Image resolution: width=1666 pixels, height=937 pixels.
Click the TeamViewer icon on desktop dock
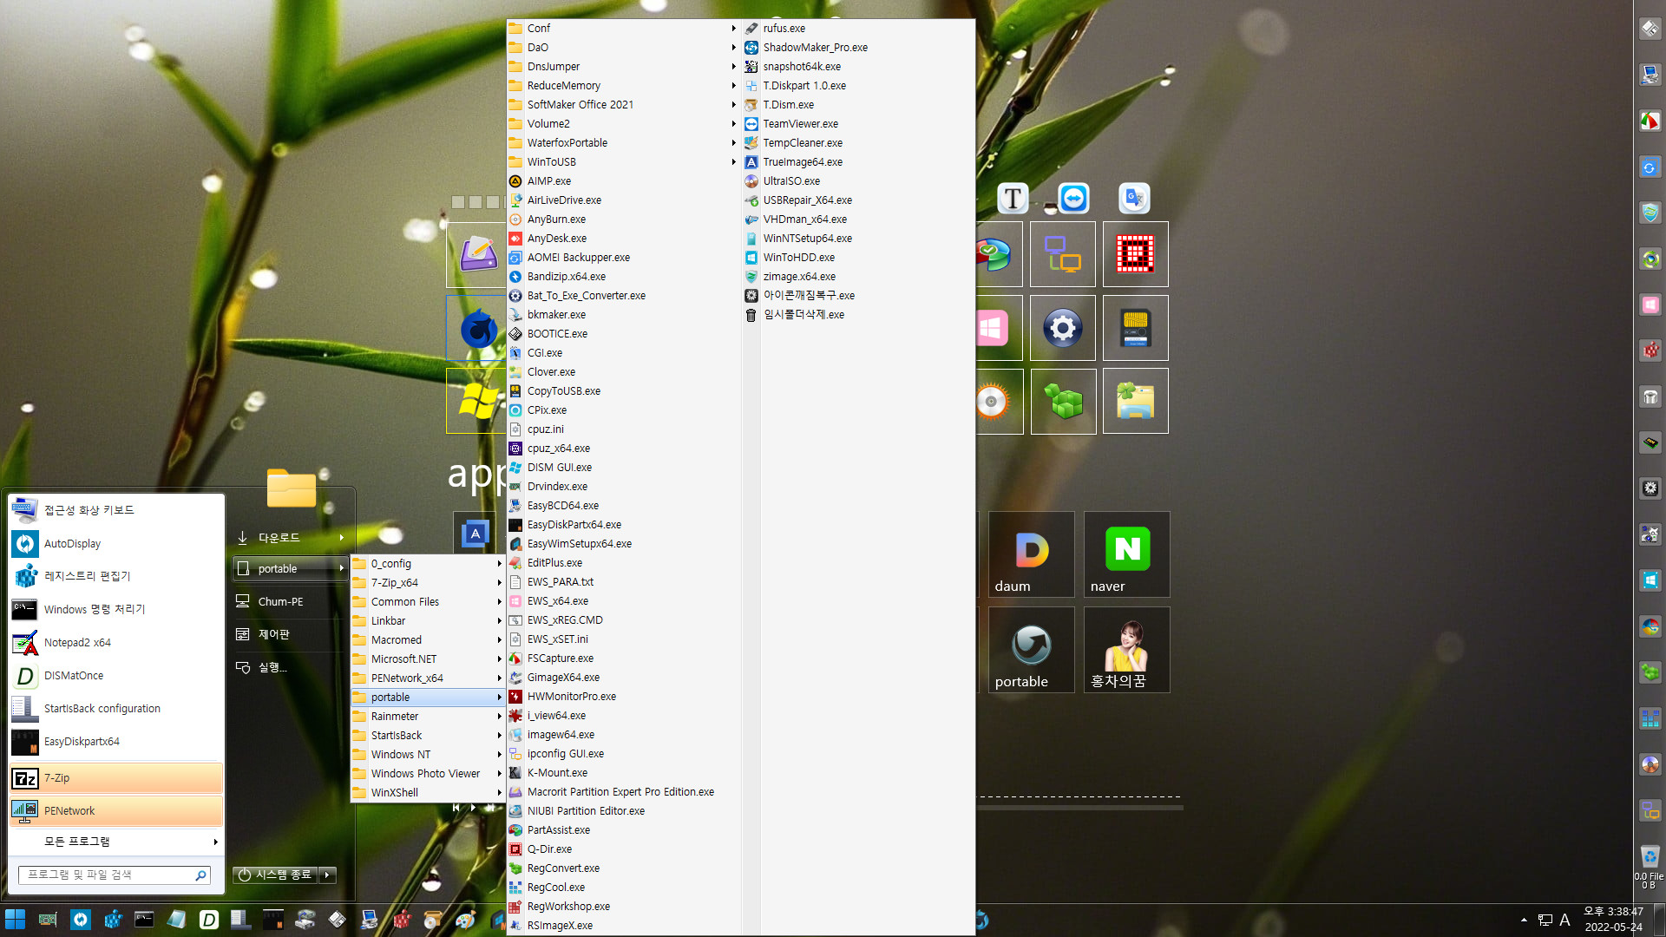[1073, 199]
